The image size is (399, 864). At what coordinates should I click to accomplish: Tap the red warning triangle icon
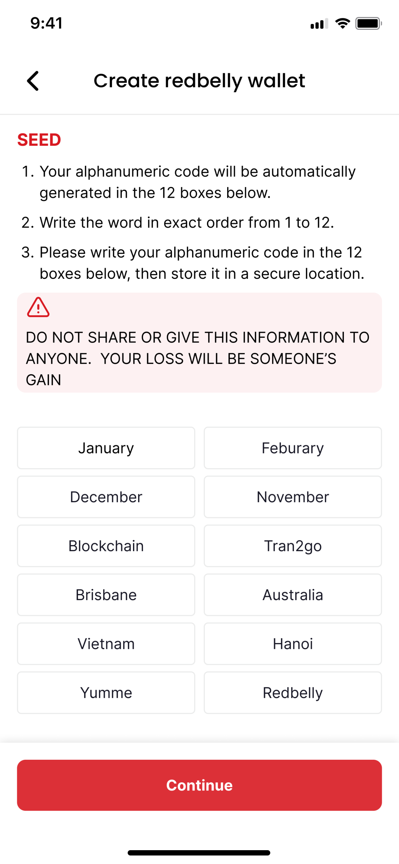pyautogui.click(x=38, y=307)
